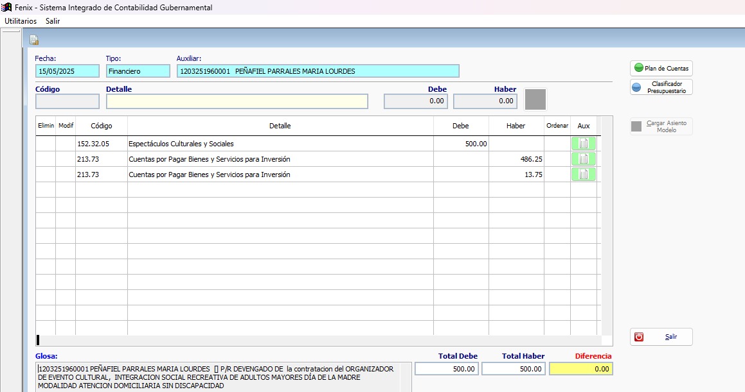Open the Utilitarios menu
745x392 pixels.
click(21, 21)
